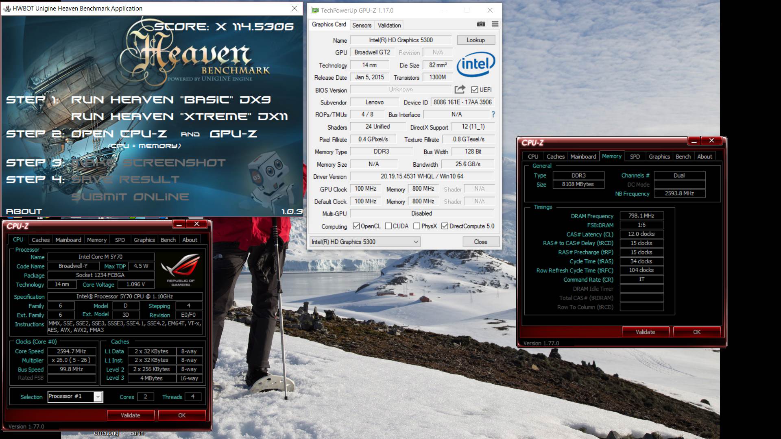Switch to the Validation tab in GPU-Z
Screen dimensions: 781x439
(389, 25)
